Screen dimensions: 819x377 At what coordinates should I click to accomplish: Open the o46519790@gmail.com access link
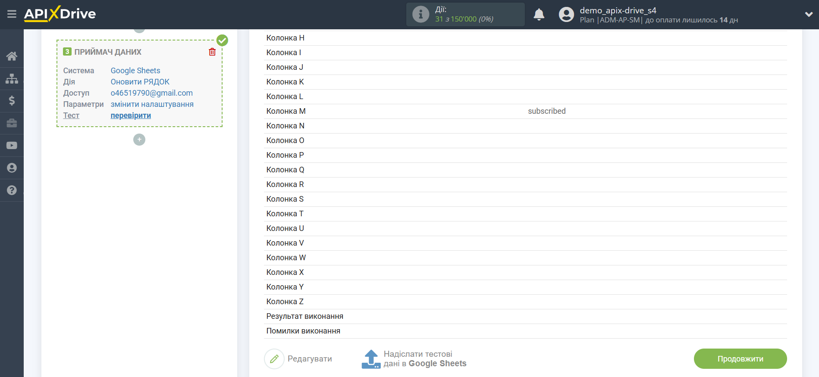coord(152,93)
